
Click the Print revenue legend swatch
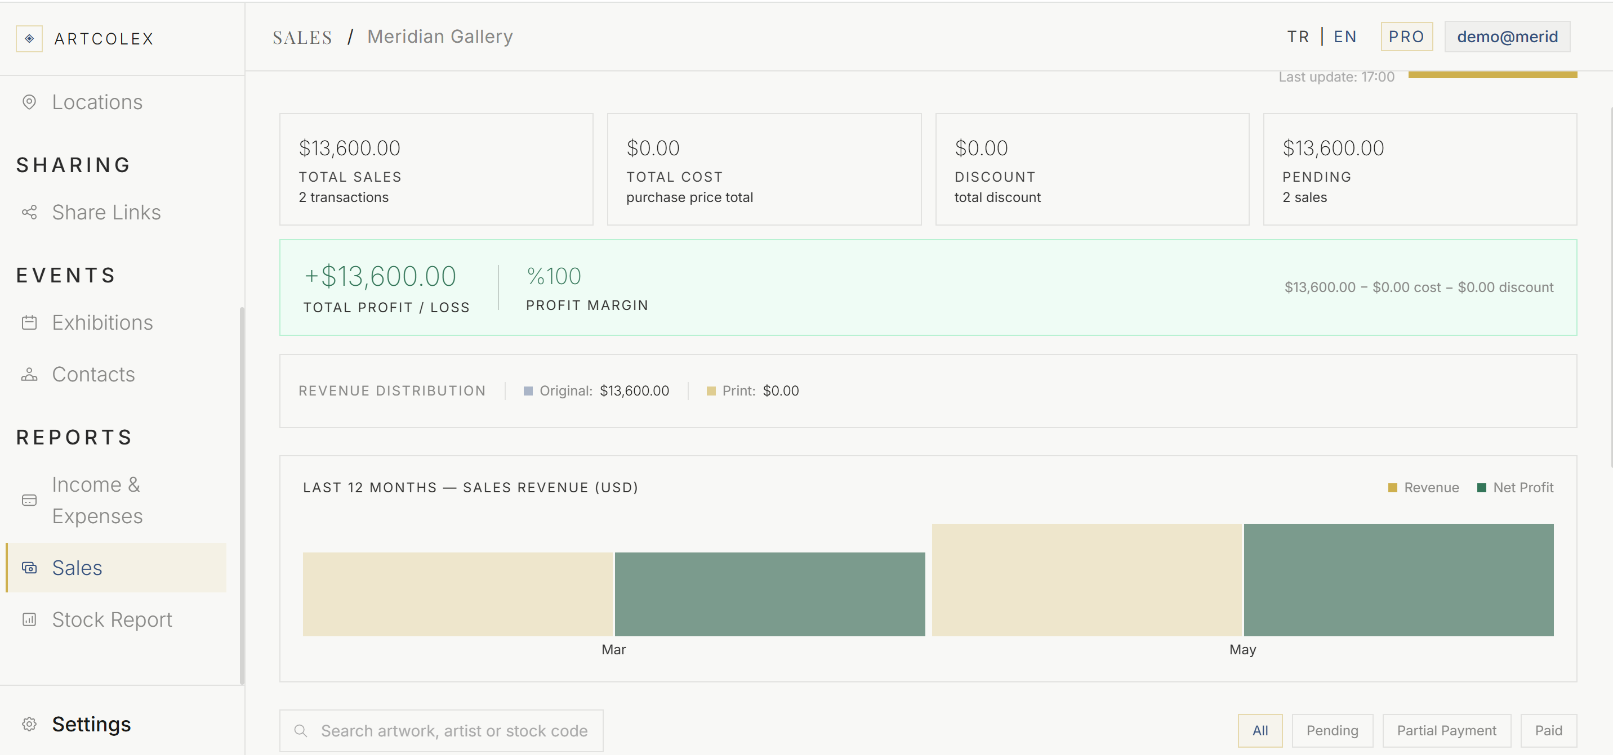[711, 391]
